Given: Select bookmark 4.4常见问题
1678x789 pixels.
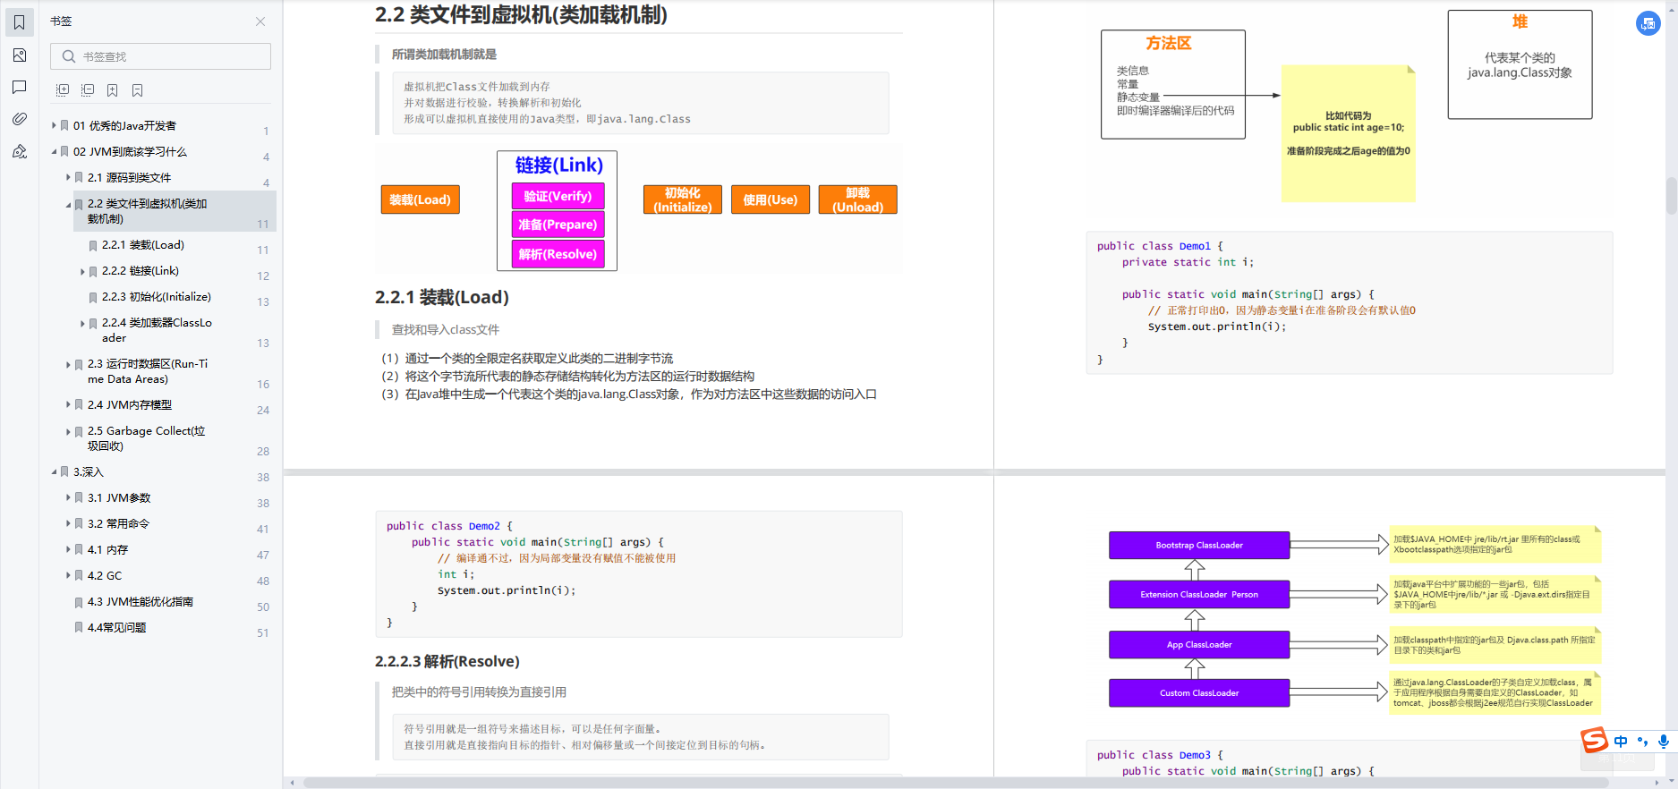Looking at the screenshot, I should pos(117,628).
